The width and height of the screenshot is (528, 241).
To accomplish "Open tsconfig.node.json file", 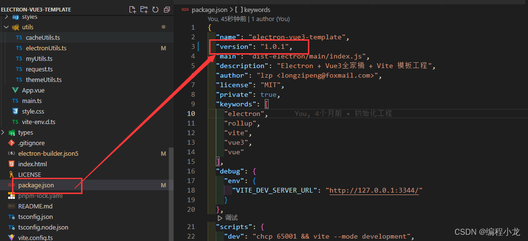I will click(x=43, y=227).
